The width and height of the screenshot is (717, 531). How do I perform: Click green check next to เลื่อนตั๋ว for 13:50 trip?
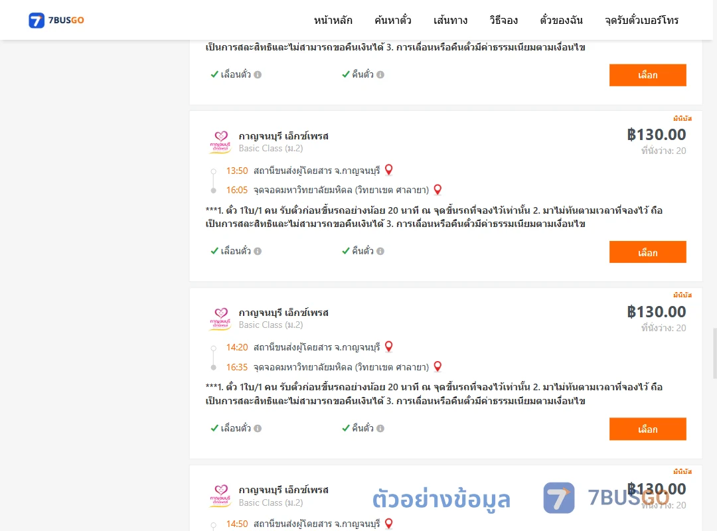pos(214,251)
